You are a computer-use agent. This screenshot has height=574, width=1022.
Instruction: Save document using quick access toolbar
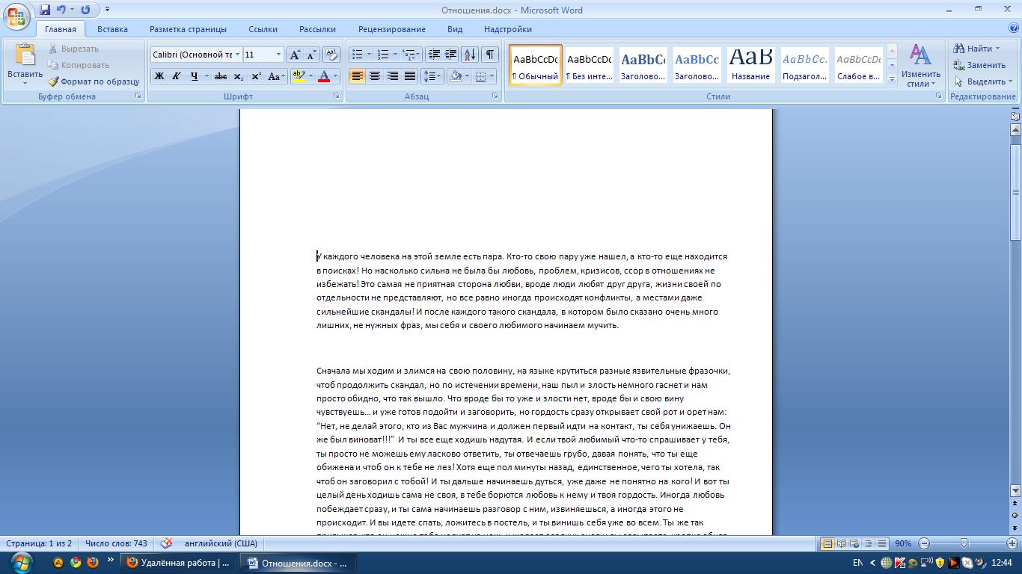click(45, 10)
